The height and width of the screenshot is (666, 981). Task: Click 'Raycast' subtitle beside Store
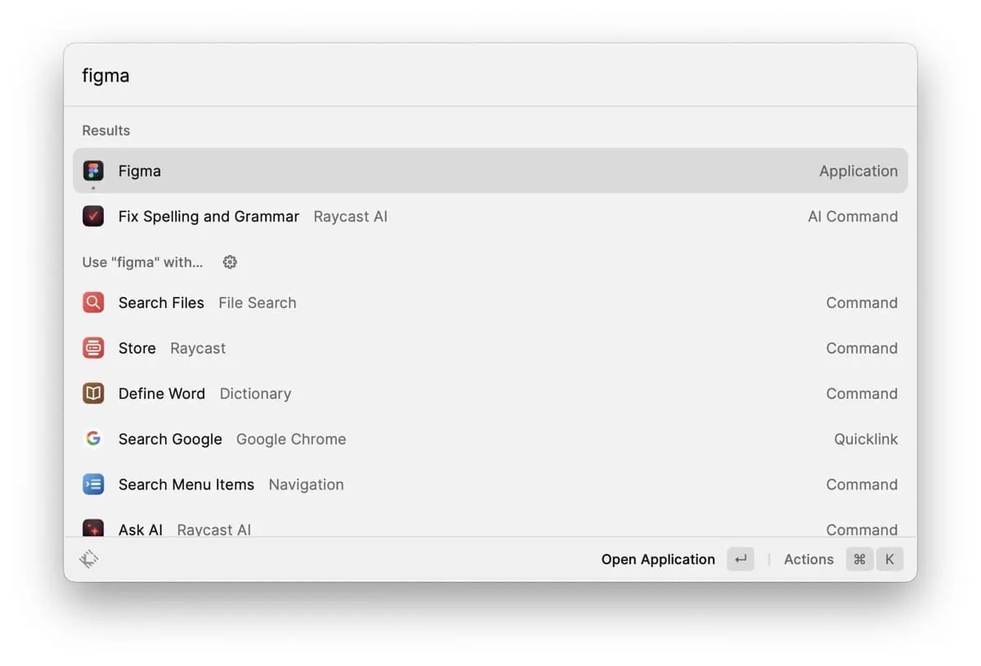(198, 348)
